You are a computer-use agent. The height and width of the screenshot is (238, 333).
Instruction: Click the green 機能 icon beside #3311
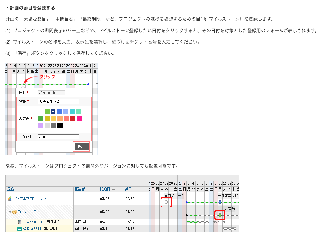tap(19, 229)
